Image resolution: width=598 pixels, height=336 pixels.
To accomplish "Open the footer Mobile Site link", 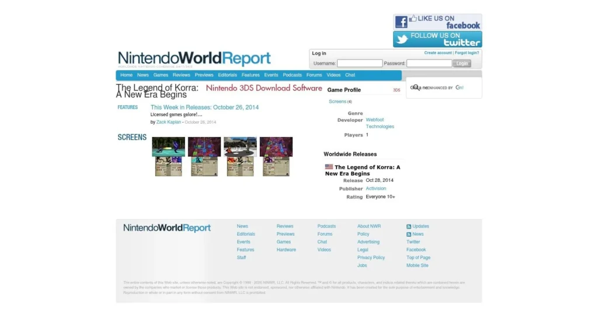I will (x=417, y=265).
